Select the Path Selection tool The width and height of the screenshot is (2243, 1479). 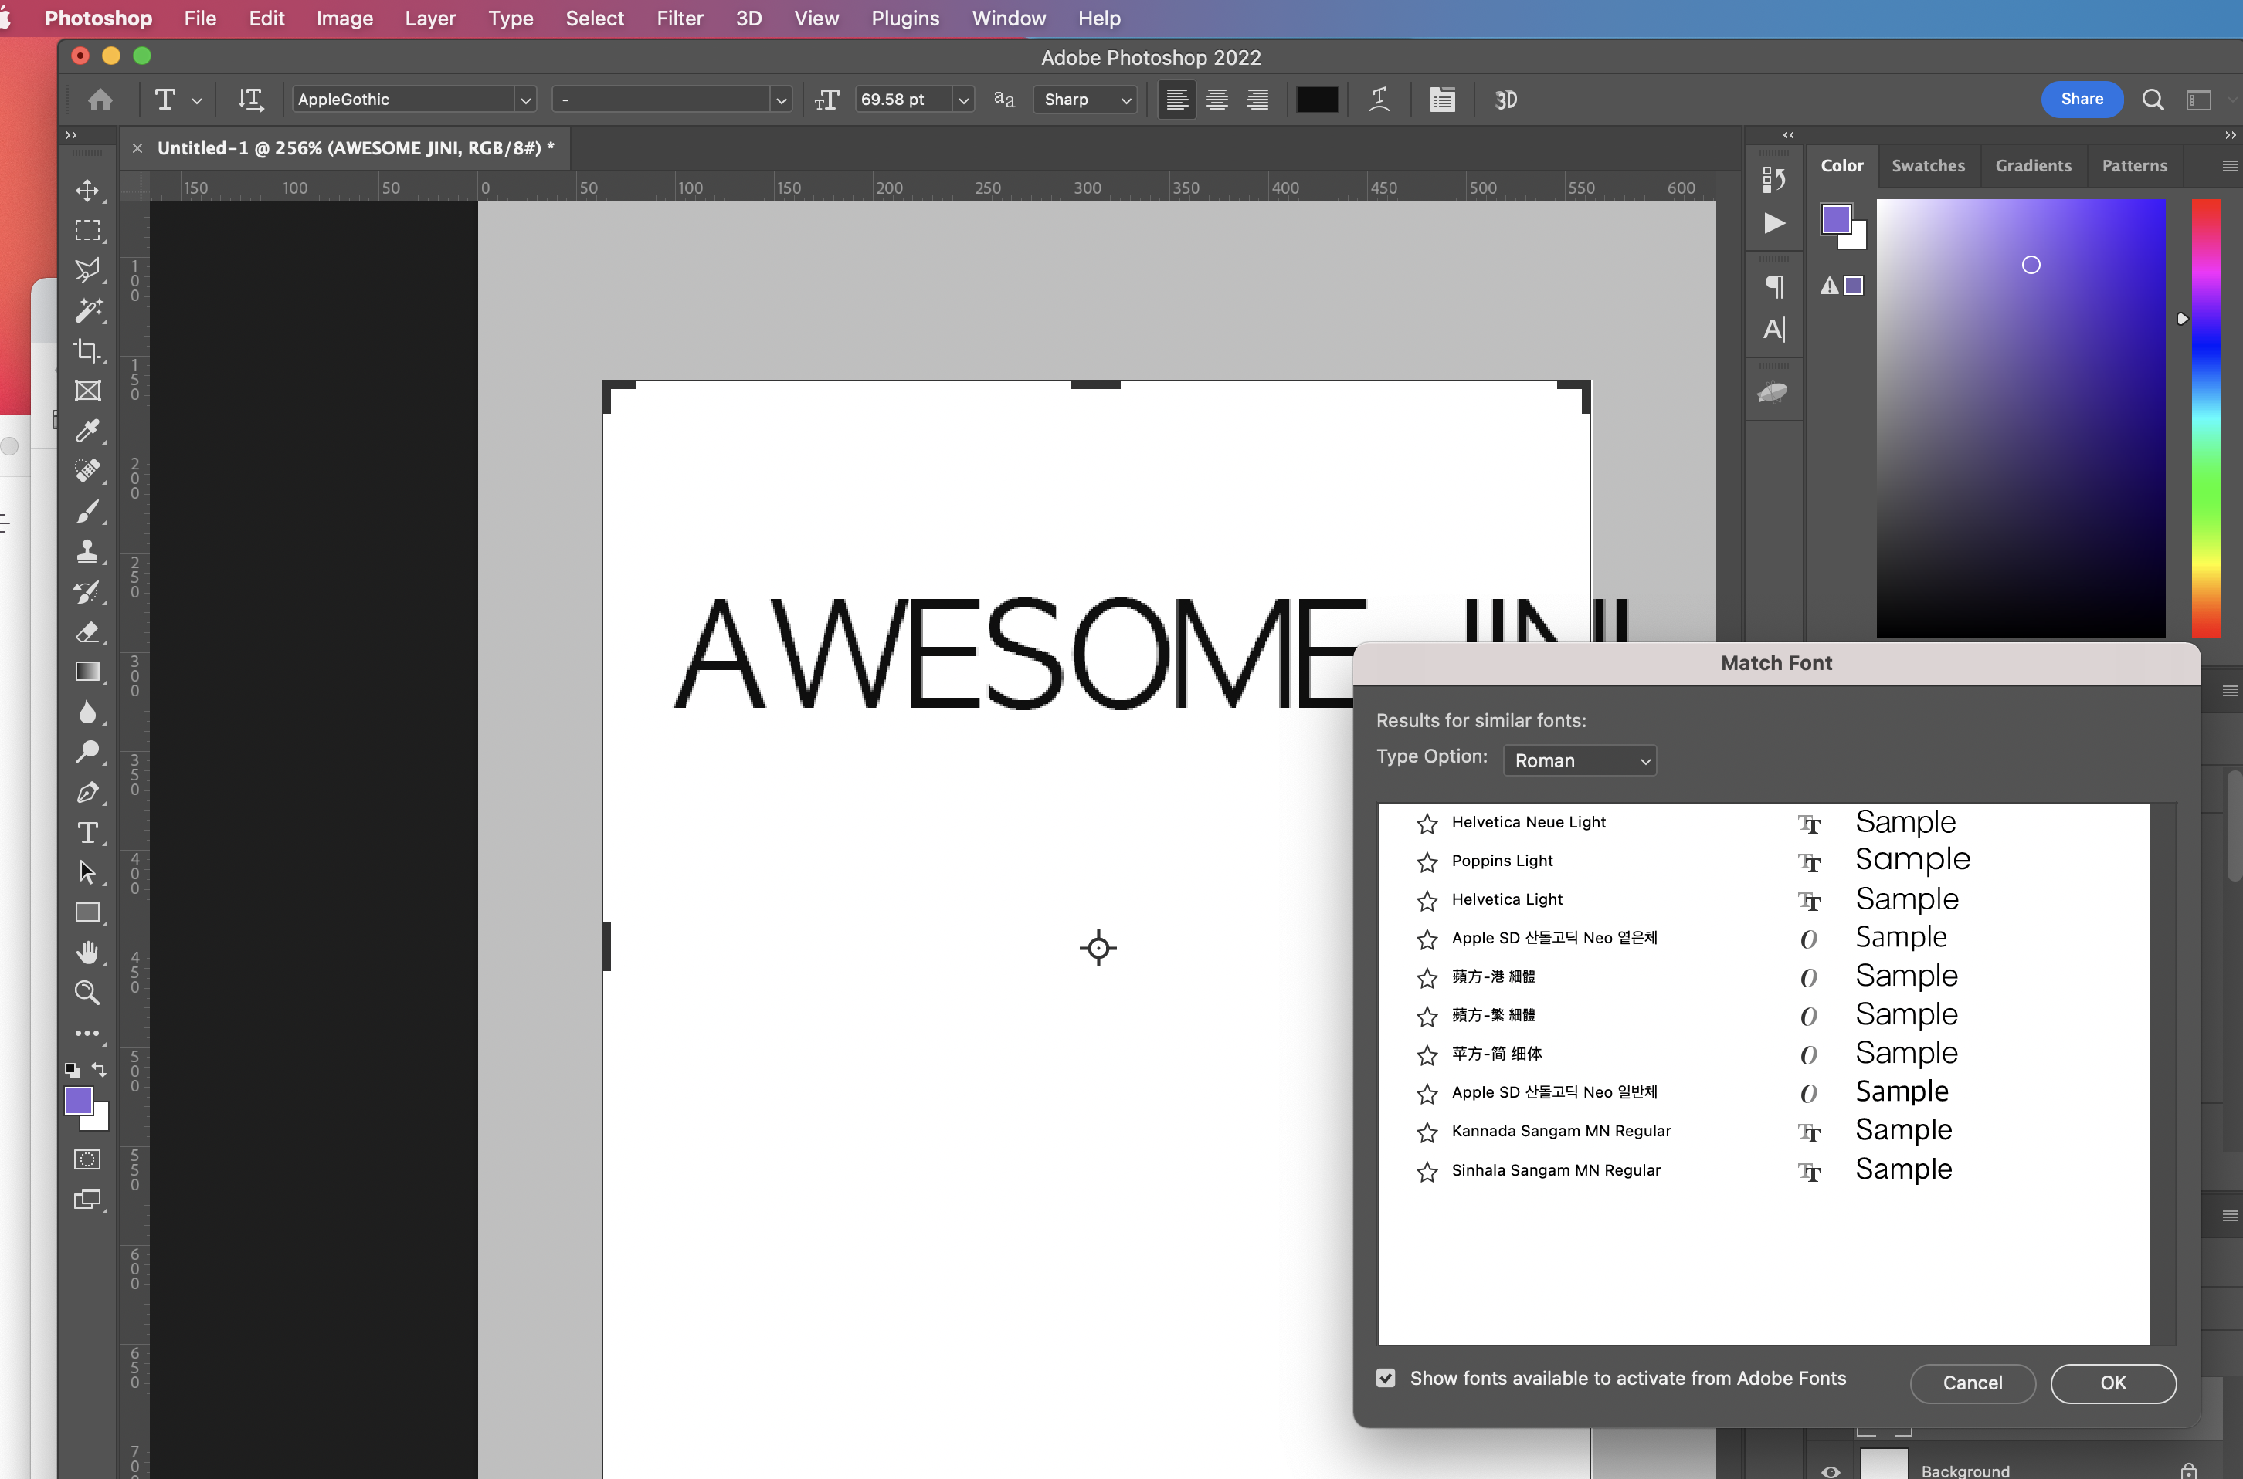88,872
